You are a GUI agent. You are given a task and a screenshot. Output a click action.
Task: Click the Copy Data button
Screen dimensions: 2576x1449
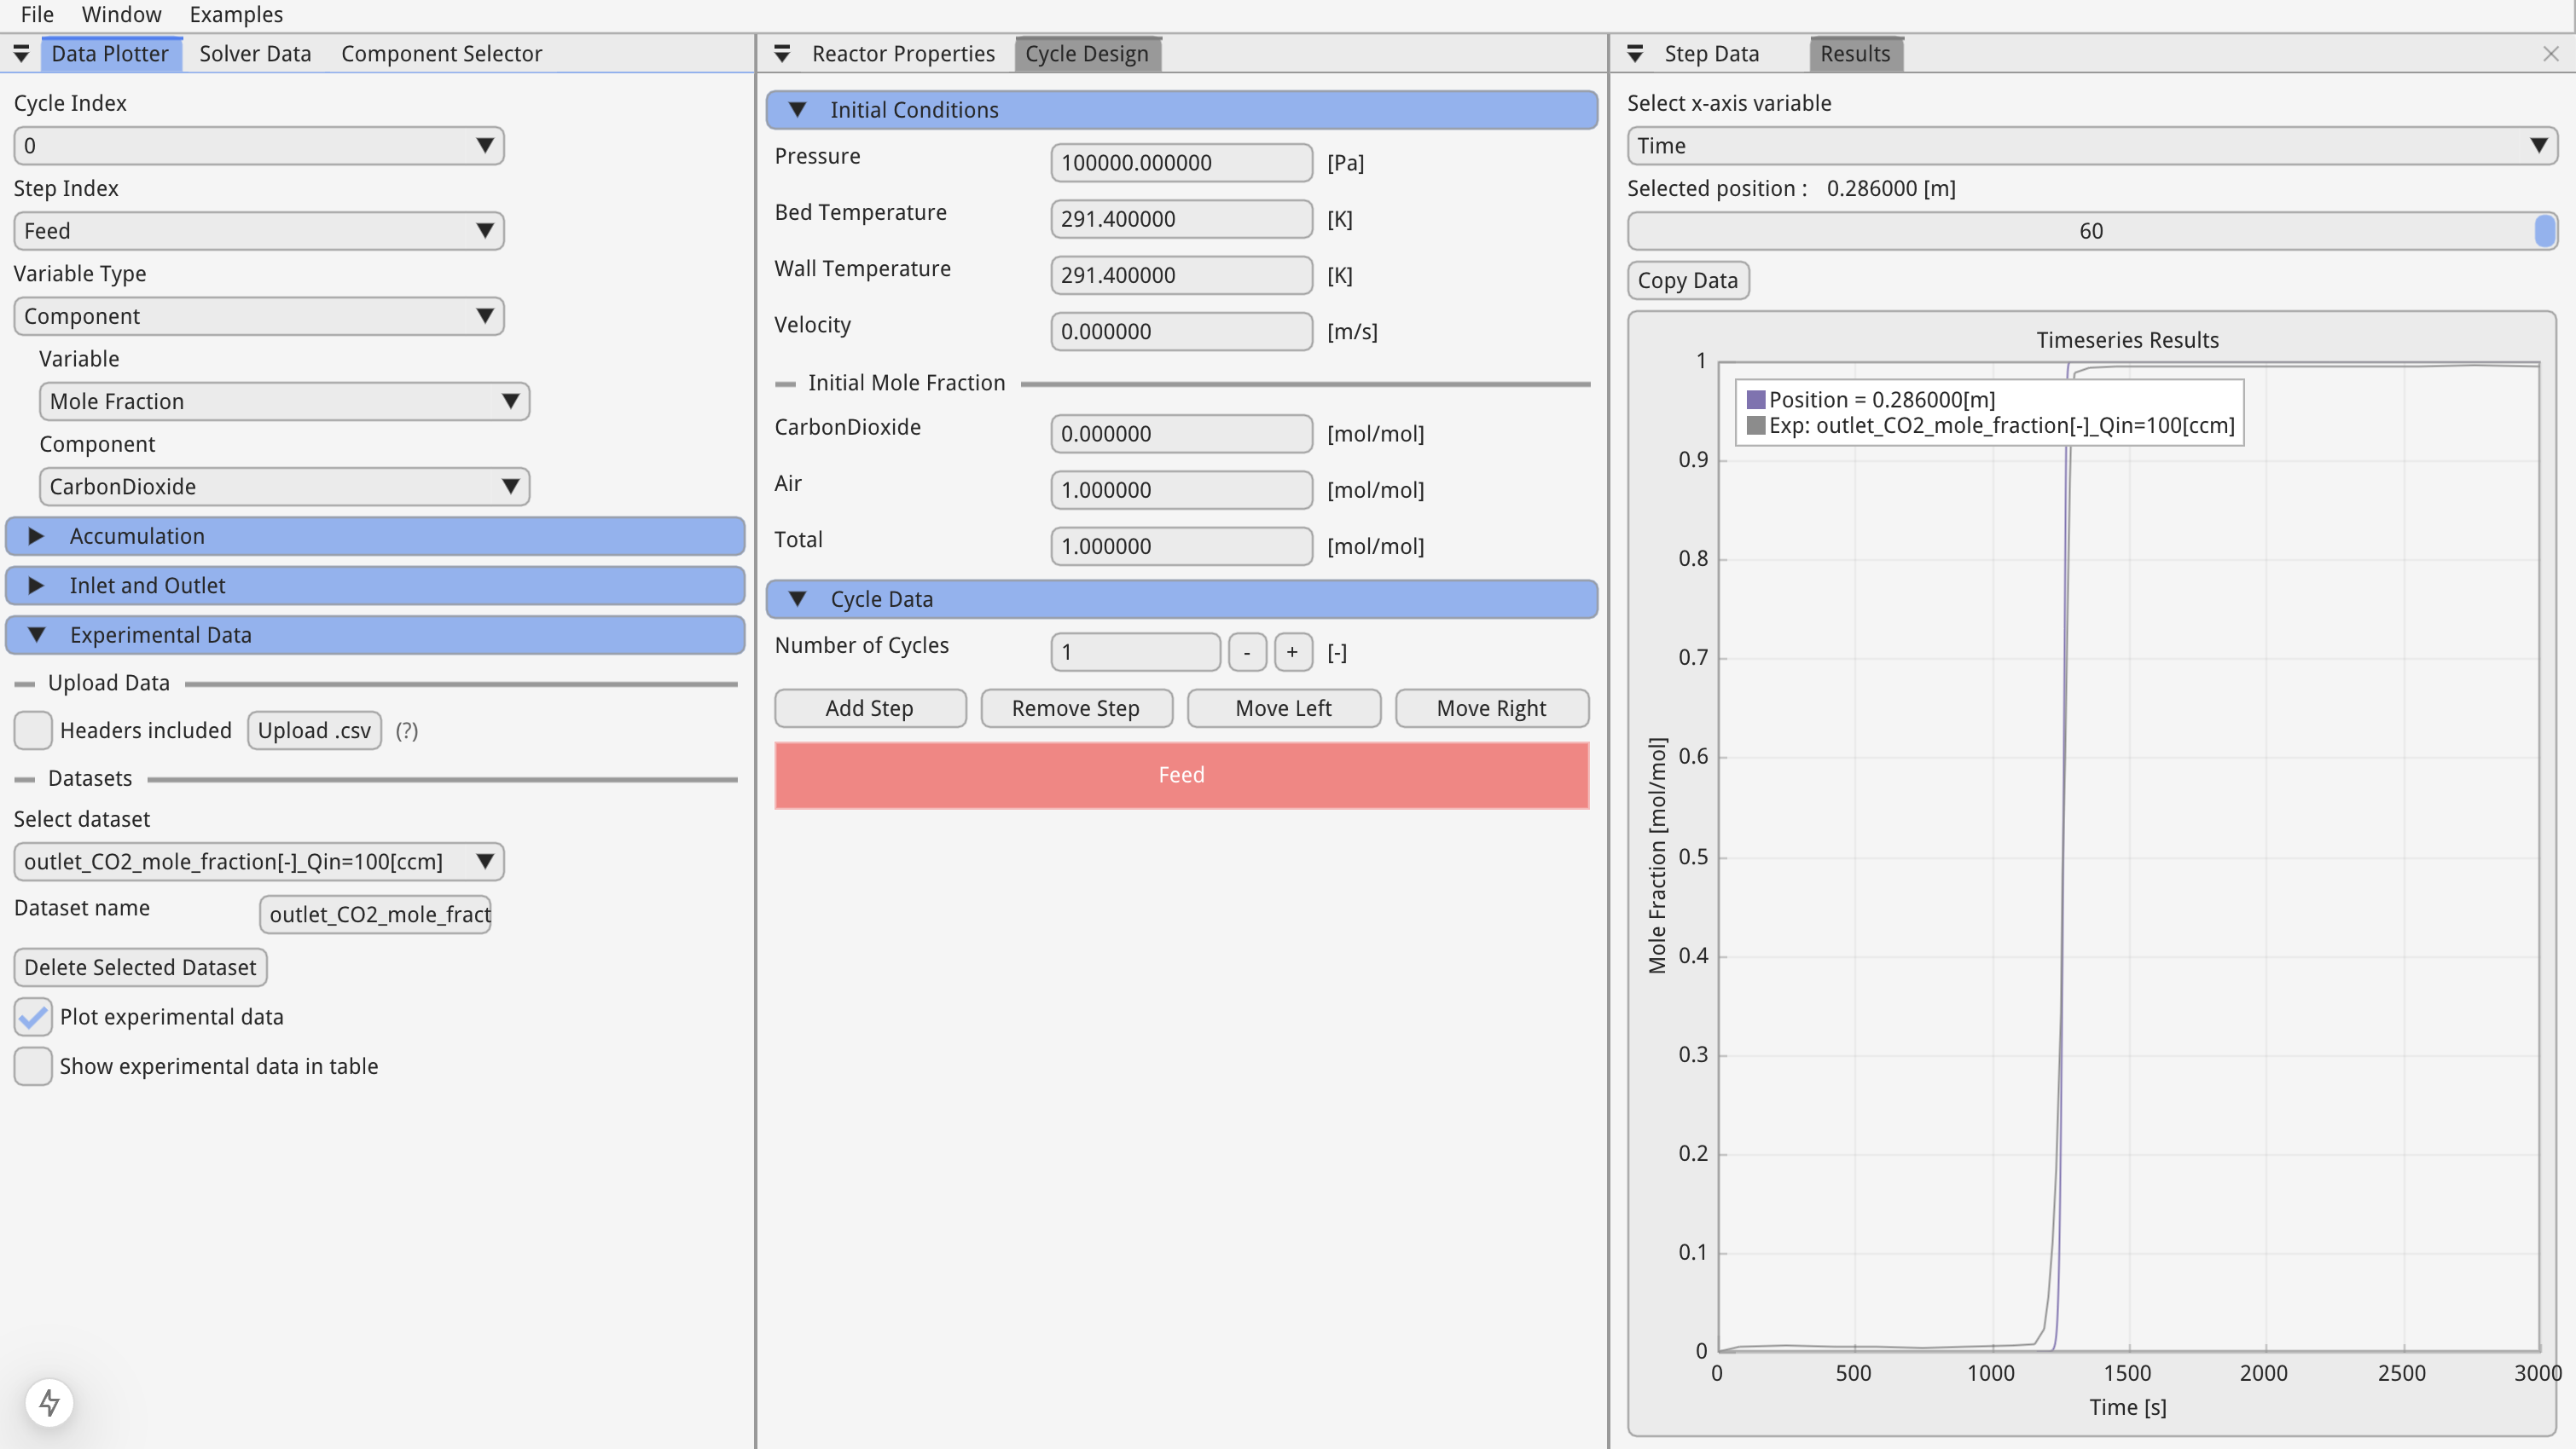[x=1687, y=280]
